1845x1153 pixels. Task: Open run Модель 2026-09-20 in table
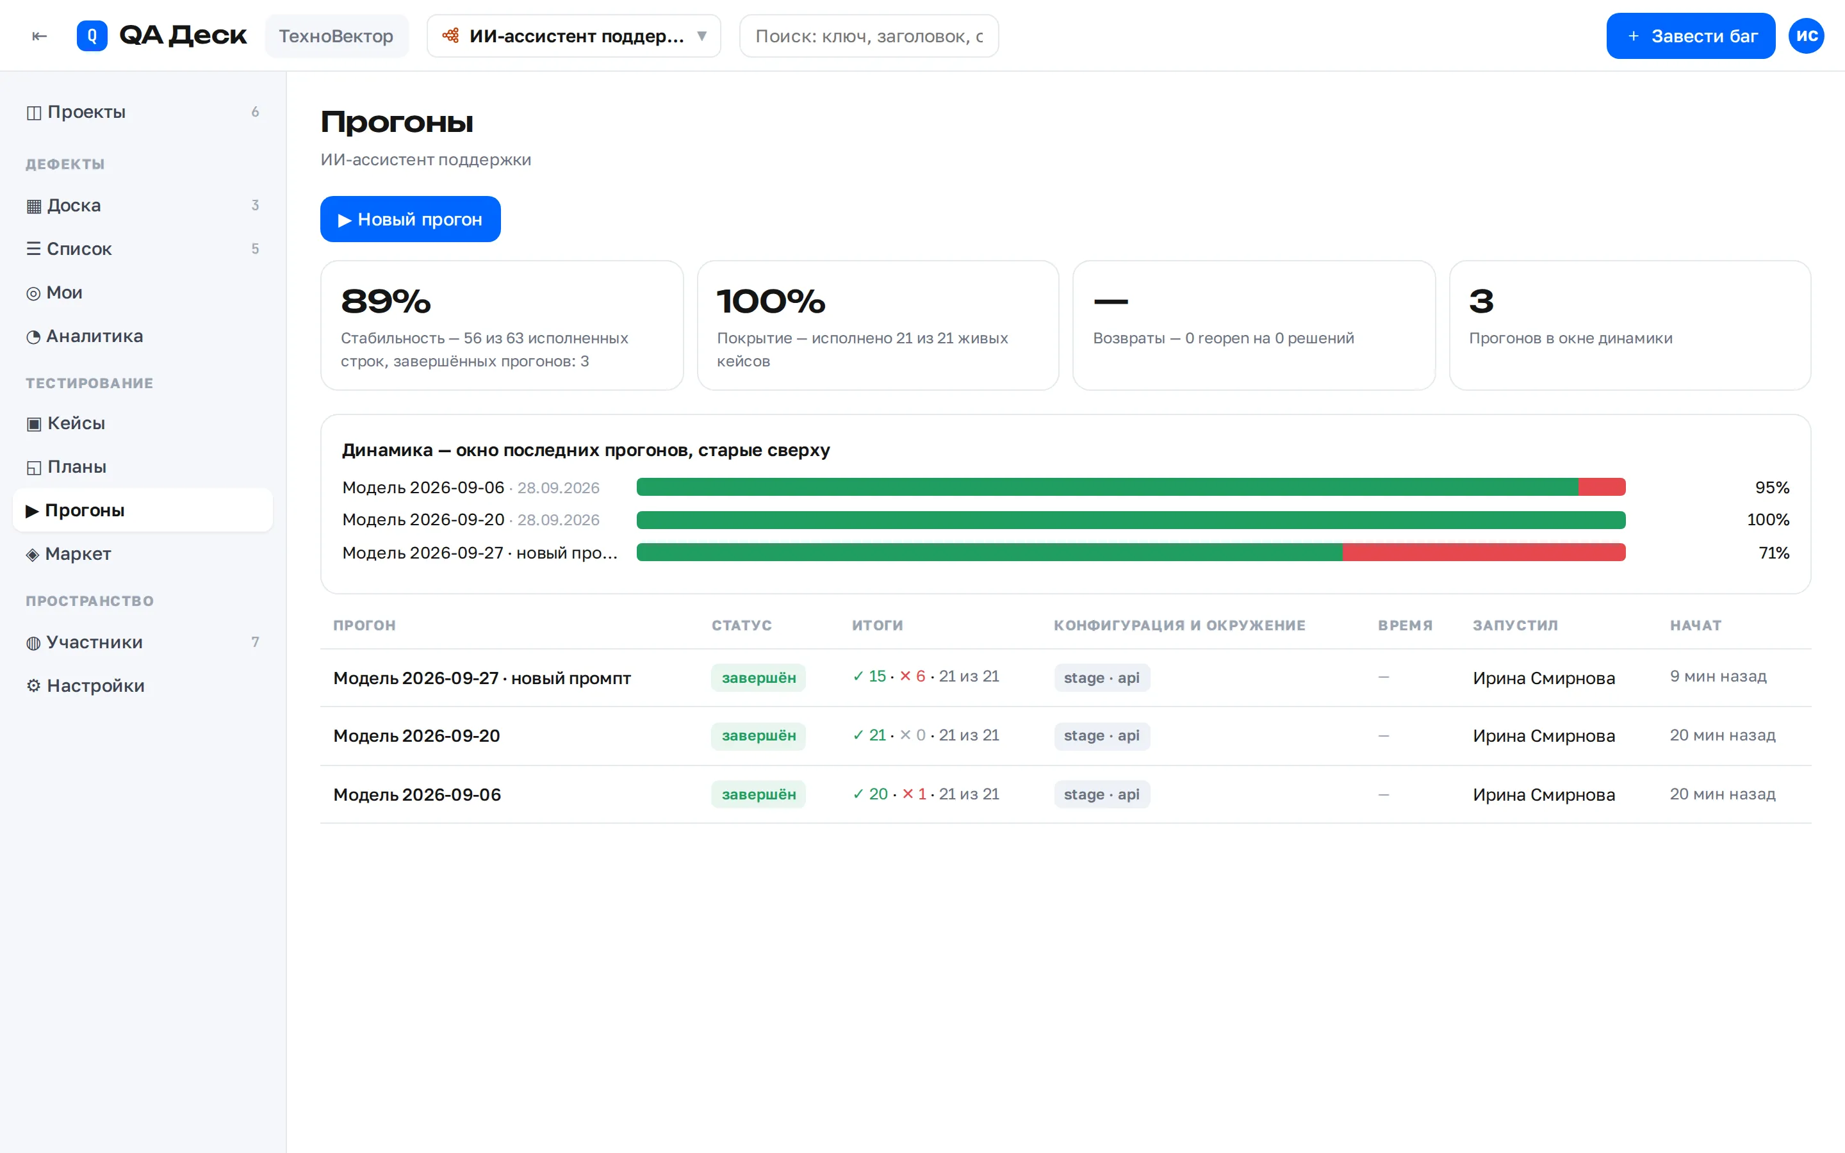click(416, 736)
